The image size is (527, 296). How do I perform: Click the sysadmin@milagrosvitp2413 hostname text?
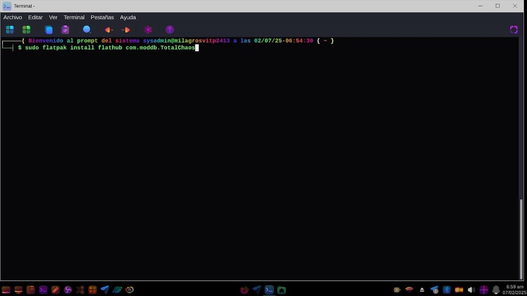point(186,41)
